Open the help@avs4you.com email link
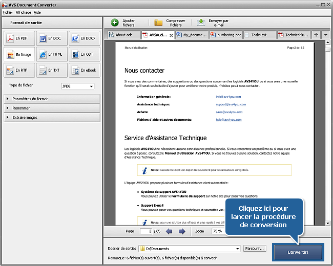Screen dimensions: 333x266 coord(228,120)
